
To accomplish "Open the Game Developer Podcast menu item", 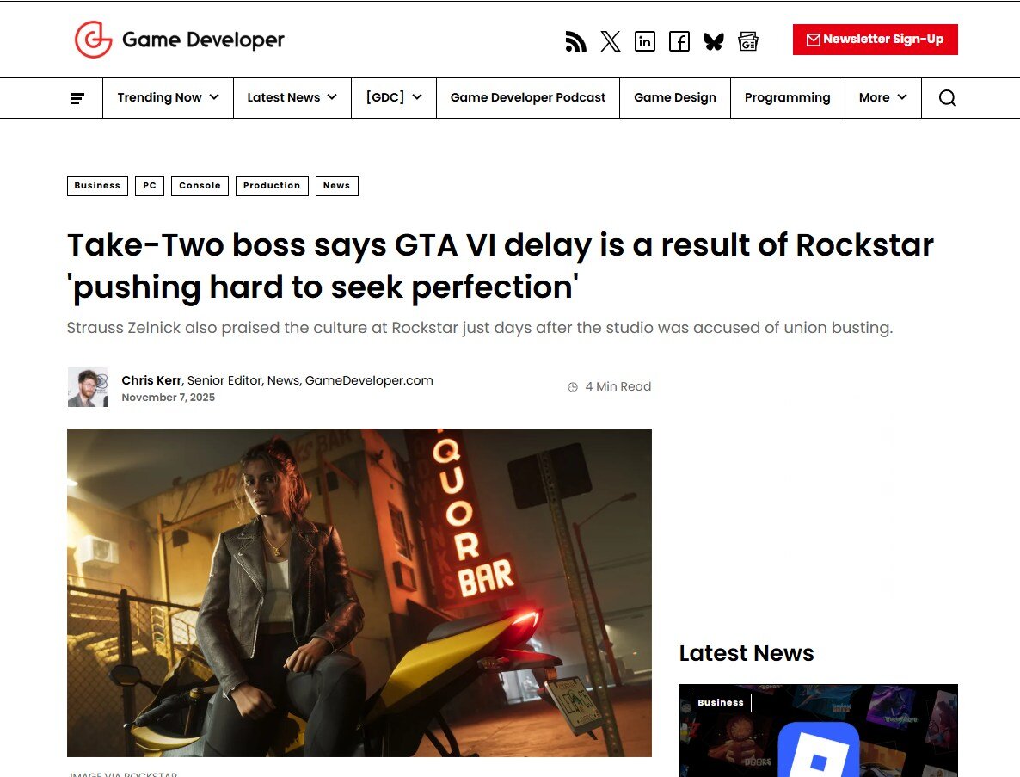I will pyautogui.click(x=527, y=97).
